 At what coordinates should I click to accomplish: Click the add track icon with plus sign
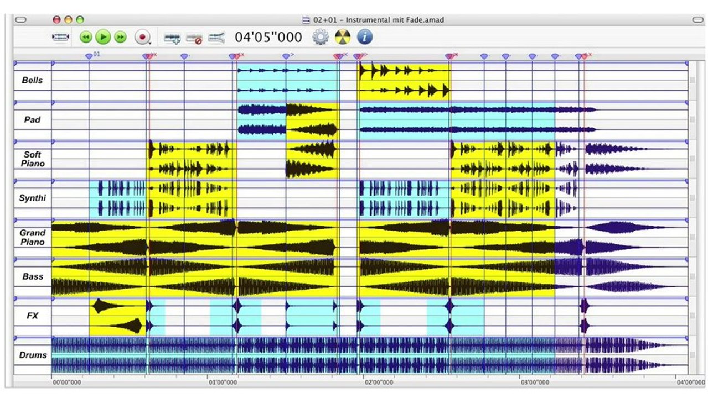[172, 38]
